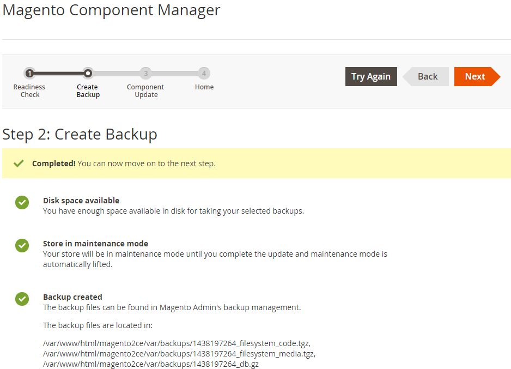Viewport: 511px width, 369px height.
Task: Click the Backup created check icon
Action: pos(22,299)
